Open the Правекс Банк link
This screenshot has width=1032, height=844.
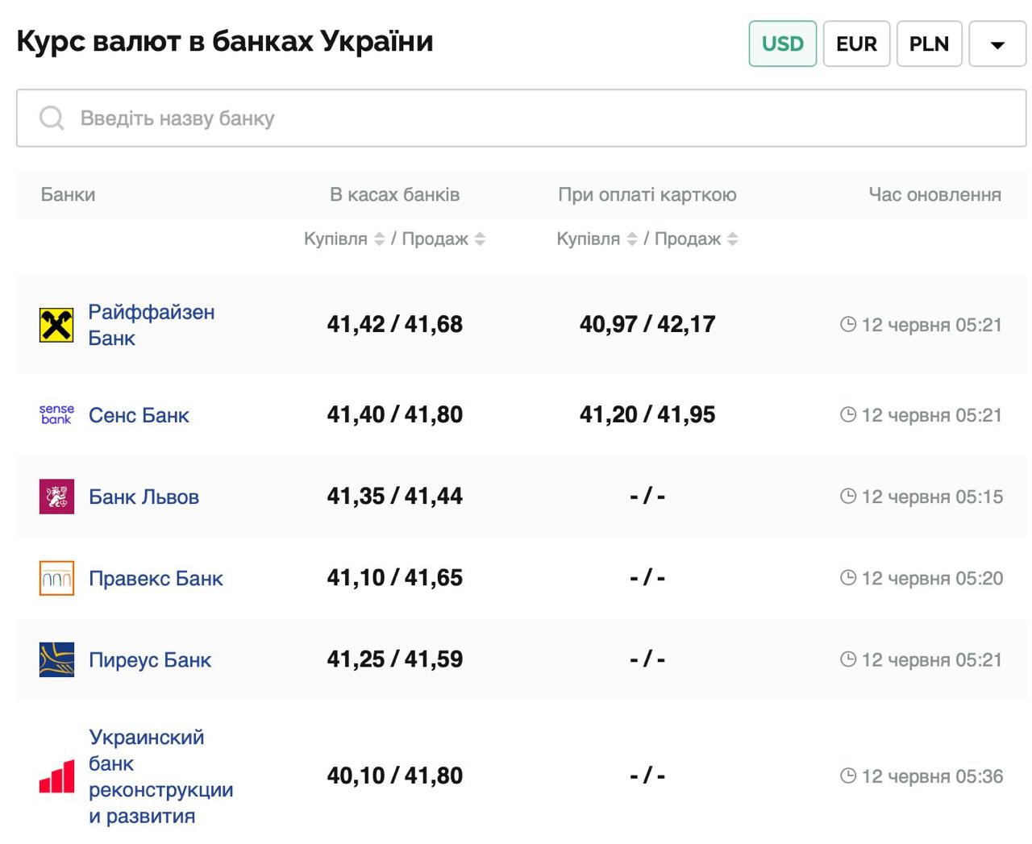(156, 578)
